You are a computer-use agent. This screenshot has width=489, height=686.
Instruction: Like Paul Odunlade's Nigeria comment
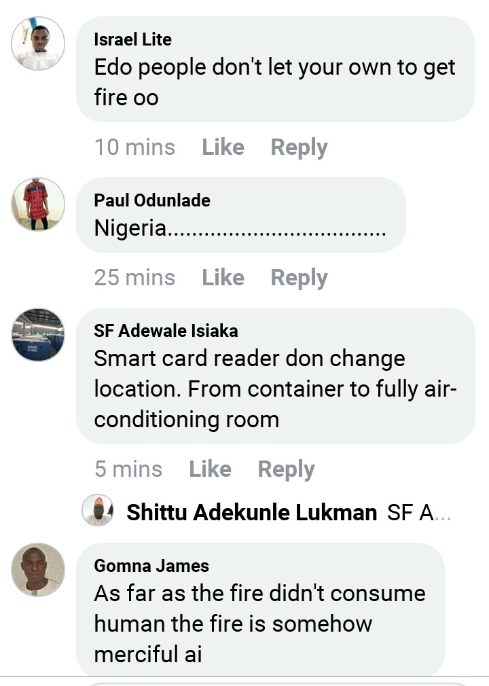pyautogui.click(x=223, y=277)
